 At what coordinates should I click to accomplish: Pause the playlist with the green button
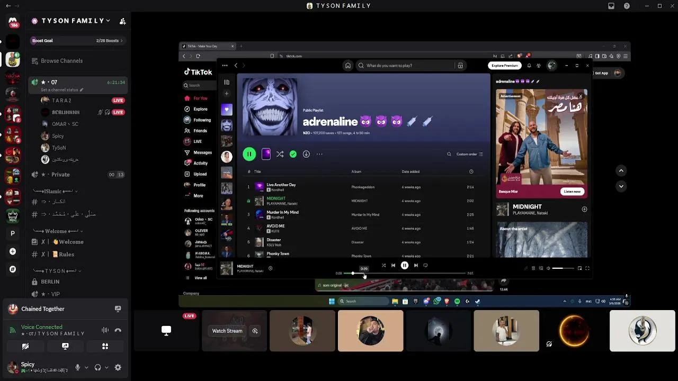[249, 154]
